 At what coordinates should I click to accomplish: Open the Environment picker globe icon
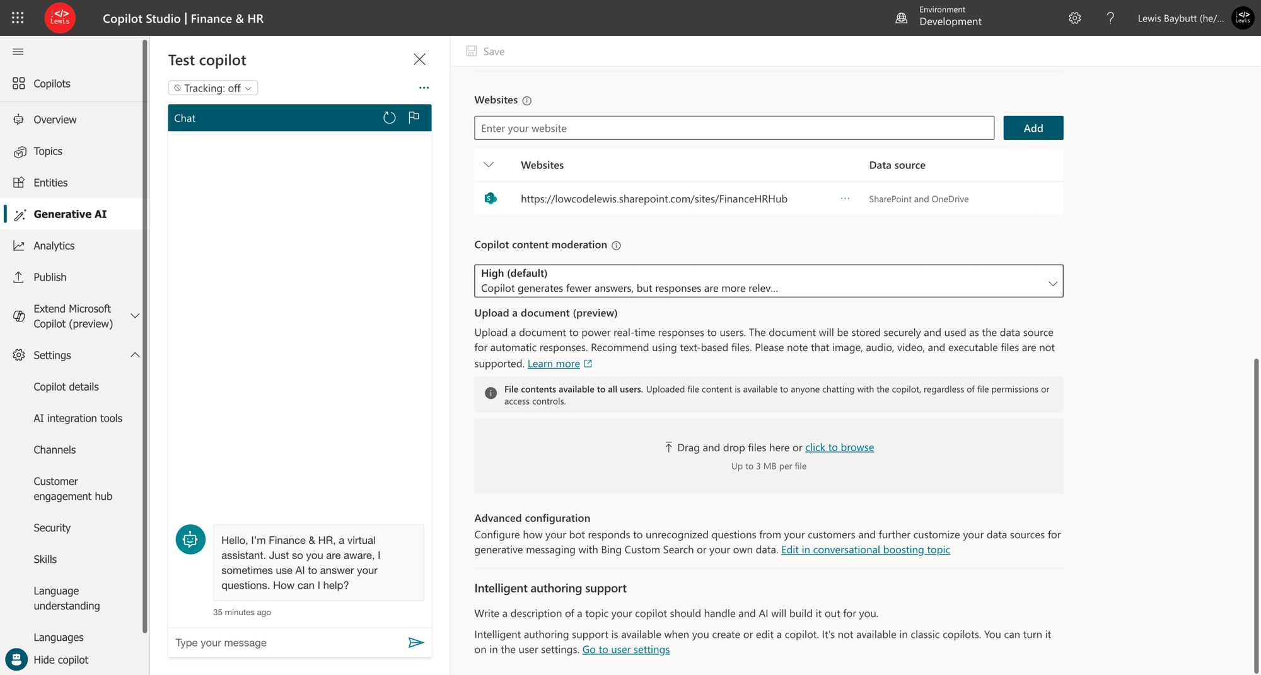(902, 18)
